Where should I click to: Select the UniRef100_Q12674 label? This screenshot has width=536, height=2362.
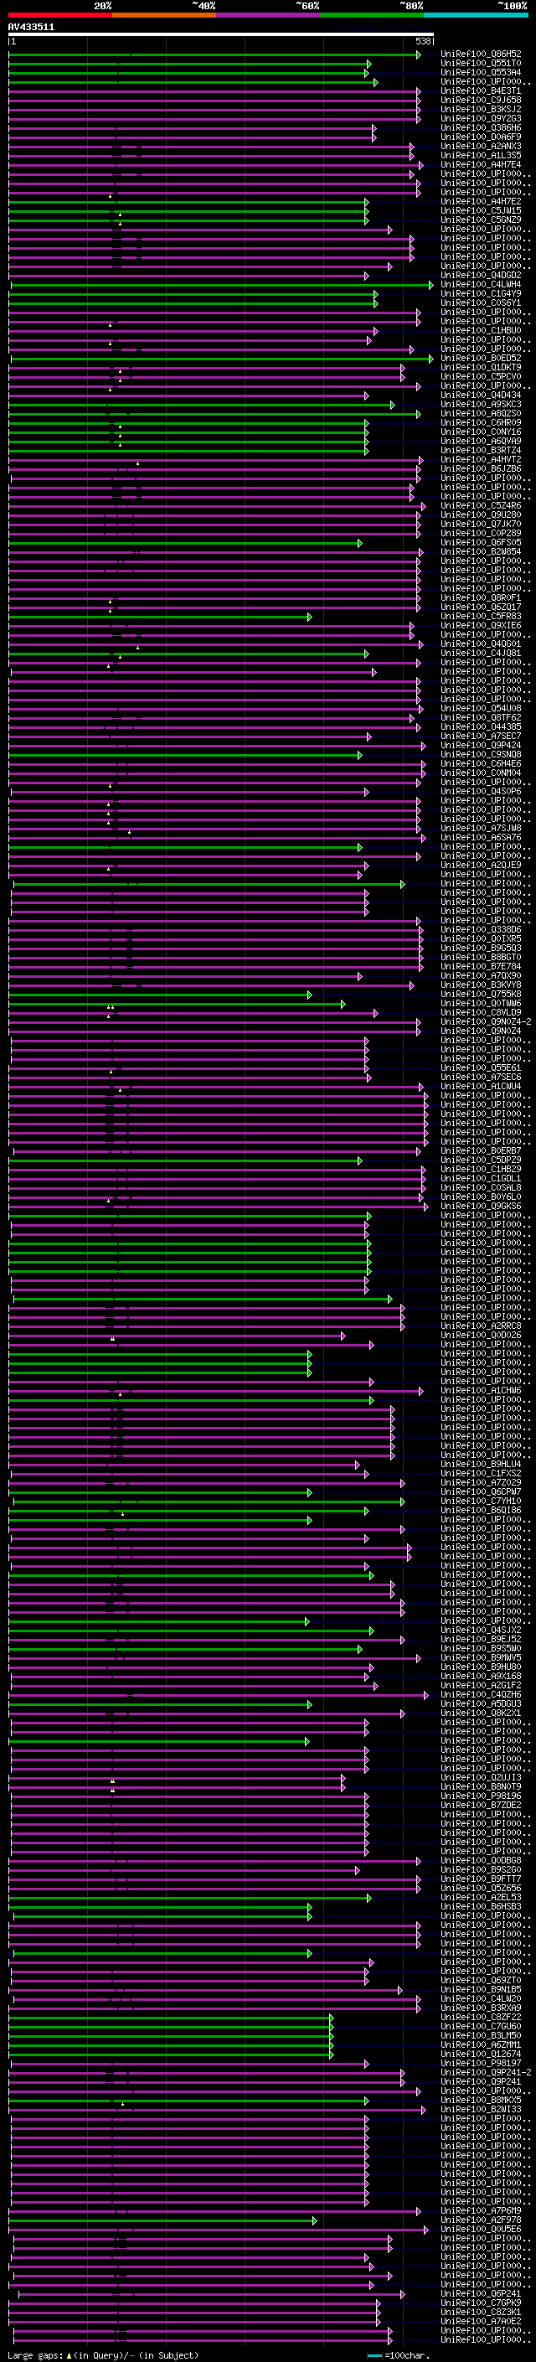tap(481, 2054)
